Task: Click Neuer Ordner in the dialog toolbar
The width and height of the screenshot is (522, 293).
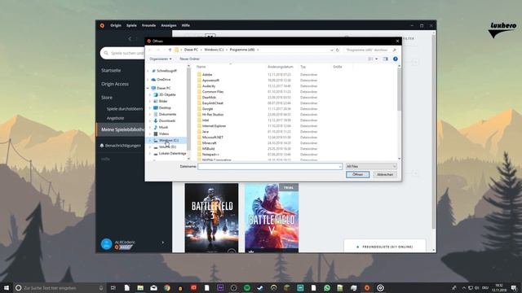Action: pos(189,59)
